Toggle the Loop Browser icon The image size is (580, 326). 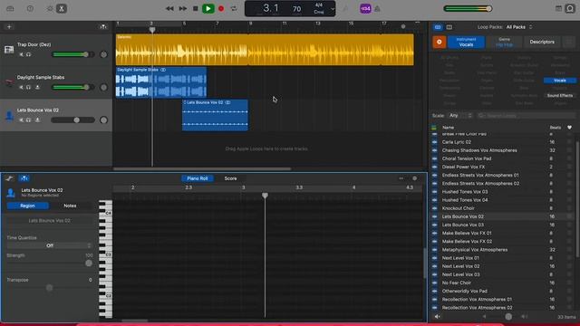[x=570, y=8]
